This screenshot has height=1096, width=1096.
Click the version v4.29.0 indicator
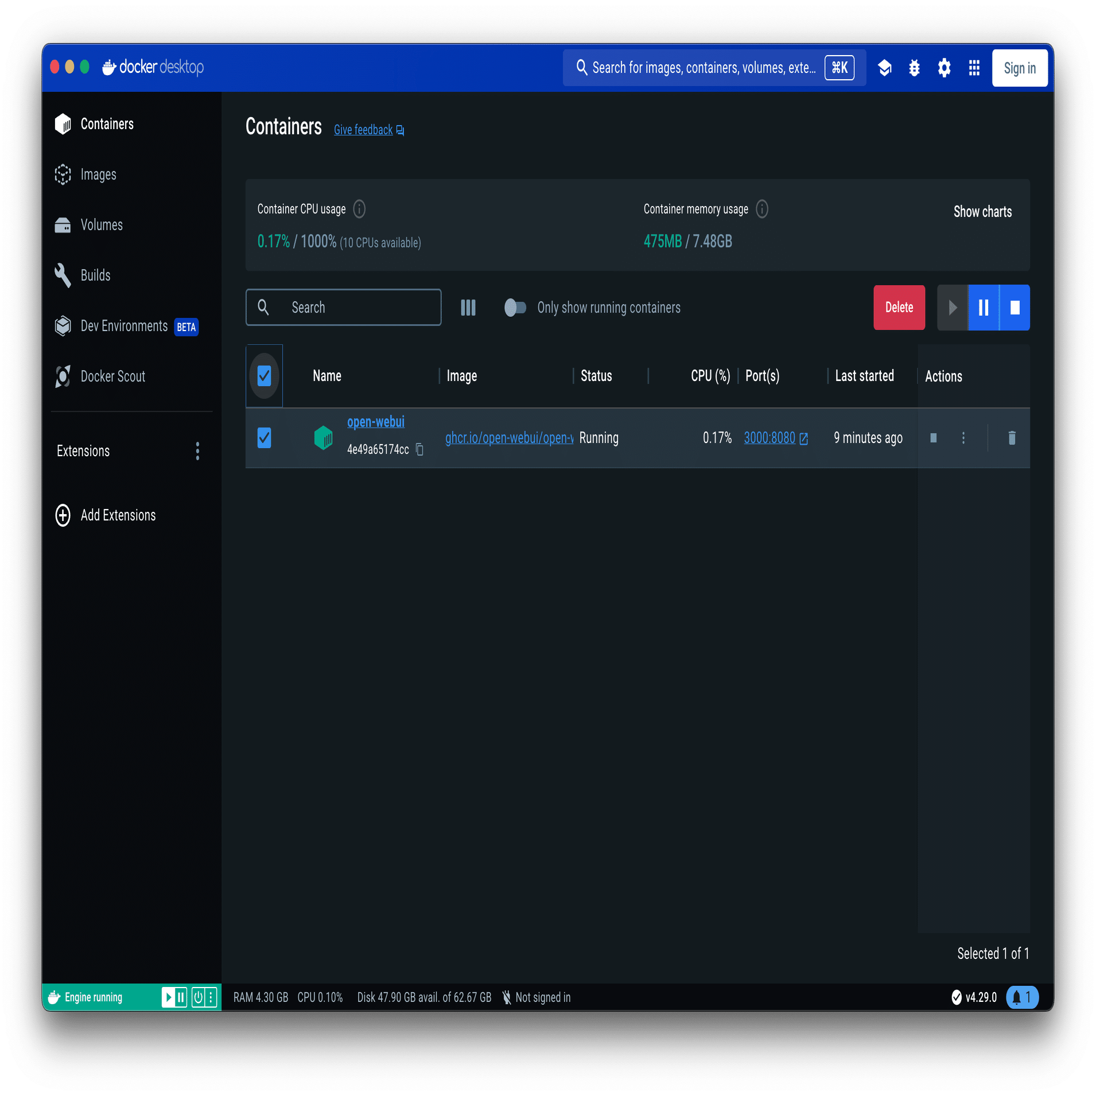click(x=974, y=997)
